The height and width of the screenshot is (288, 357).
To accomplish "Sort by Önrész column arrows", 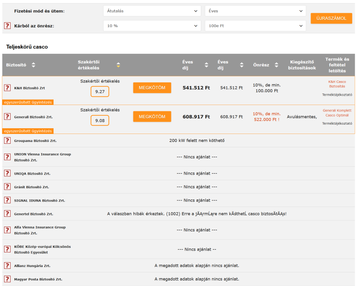I will tap(276, 65).
